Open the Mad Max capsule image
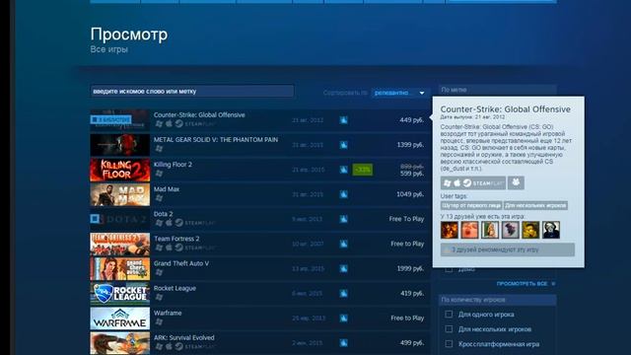Viewport: 631px width, 355px height. 120,194
